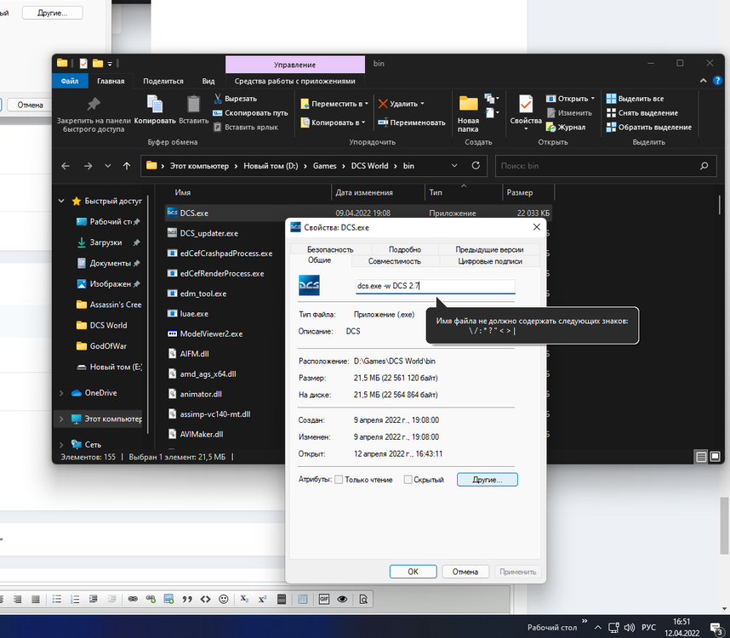730x638 pixels.
Task: Toggle the Скрытый attribute checkbox
Action: (408, 479)
